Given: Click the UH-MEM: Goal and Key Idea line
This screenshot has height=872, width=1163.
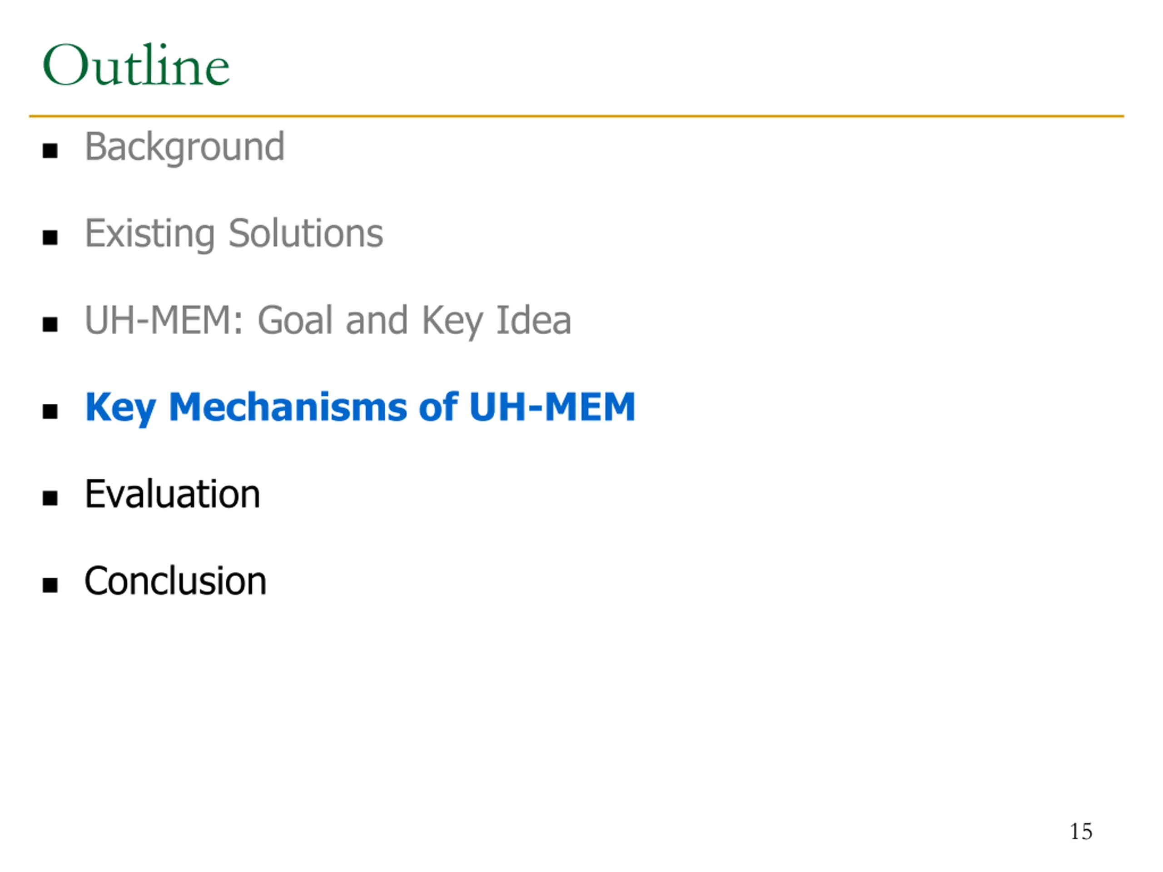Looking at the screenshot, I should tap(328, 321).
